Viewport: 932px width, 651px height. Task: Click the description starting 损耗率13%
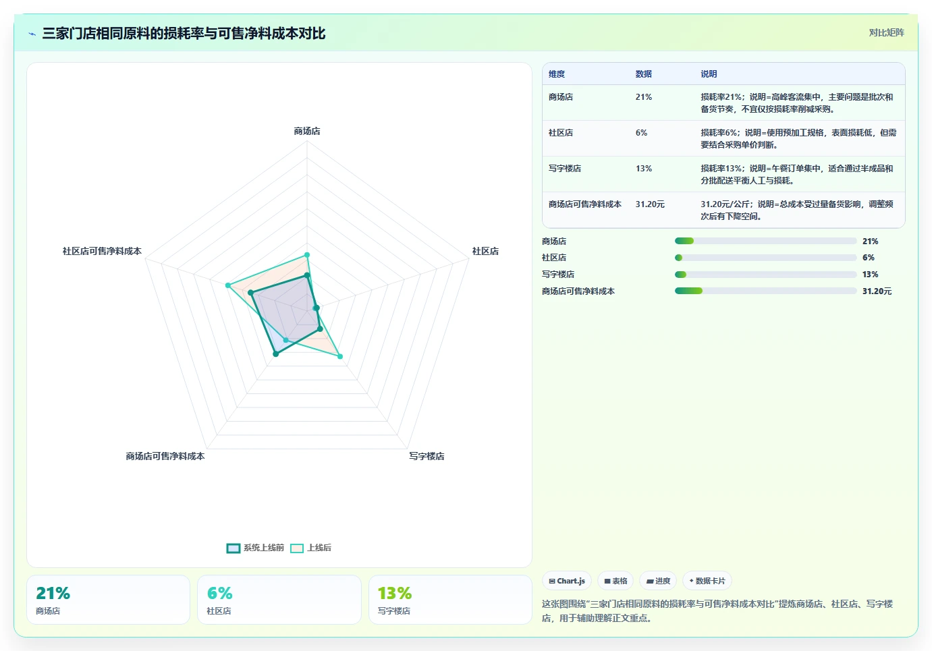coord(797,175)
